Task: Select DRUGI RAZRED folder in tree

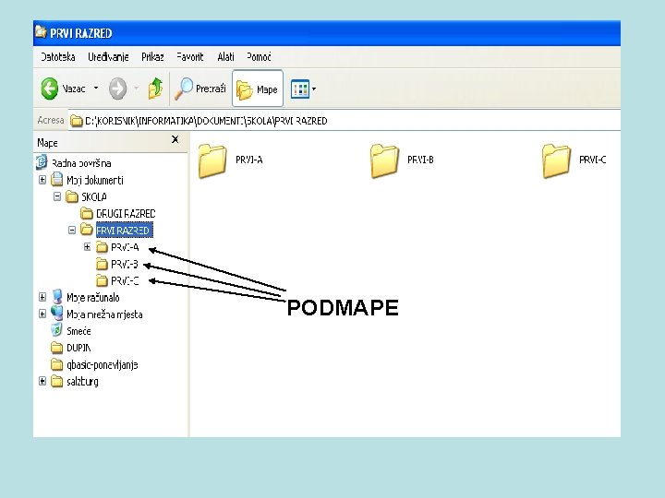Action: (126, 213)
